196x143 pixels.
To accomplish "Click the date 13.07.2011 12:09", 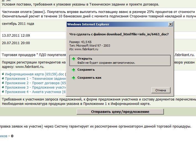I will 16,36.
